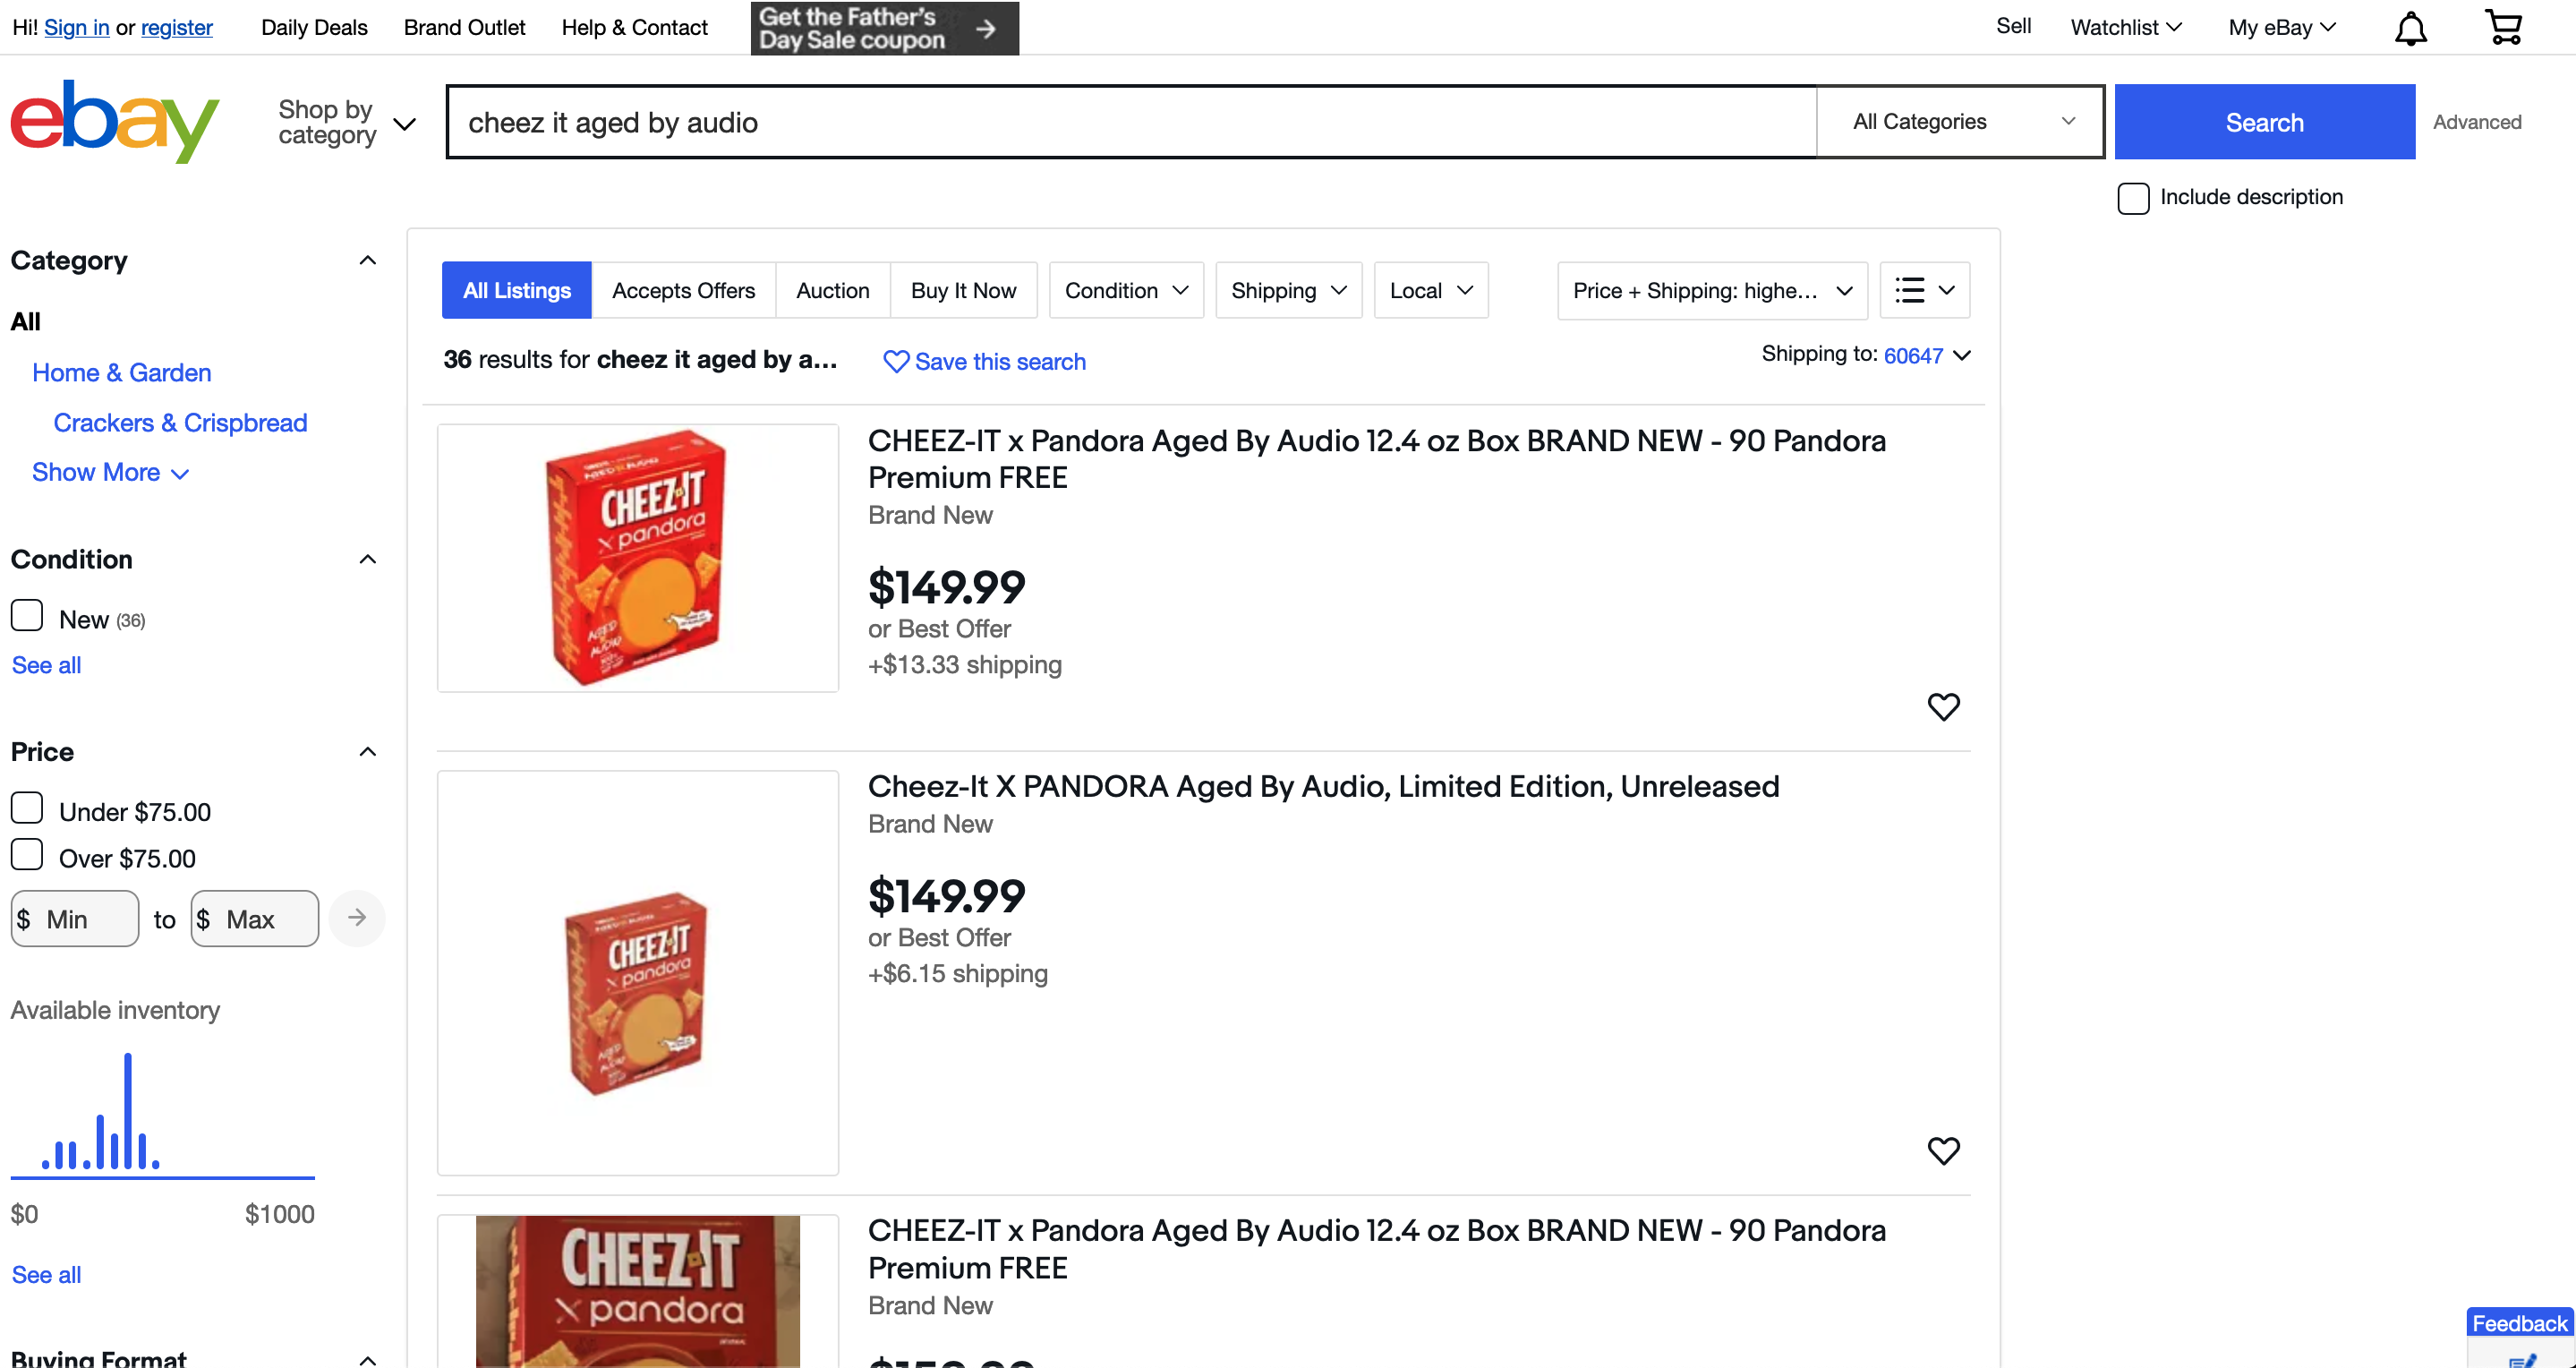Open the shopping cart icon

tap(2503, 28)
